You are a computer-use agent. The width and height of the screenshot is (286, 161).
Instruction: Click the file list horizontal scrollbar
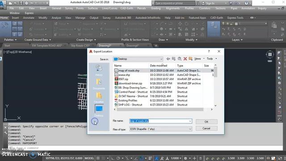[160, 109]
